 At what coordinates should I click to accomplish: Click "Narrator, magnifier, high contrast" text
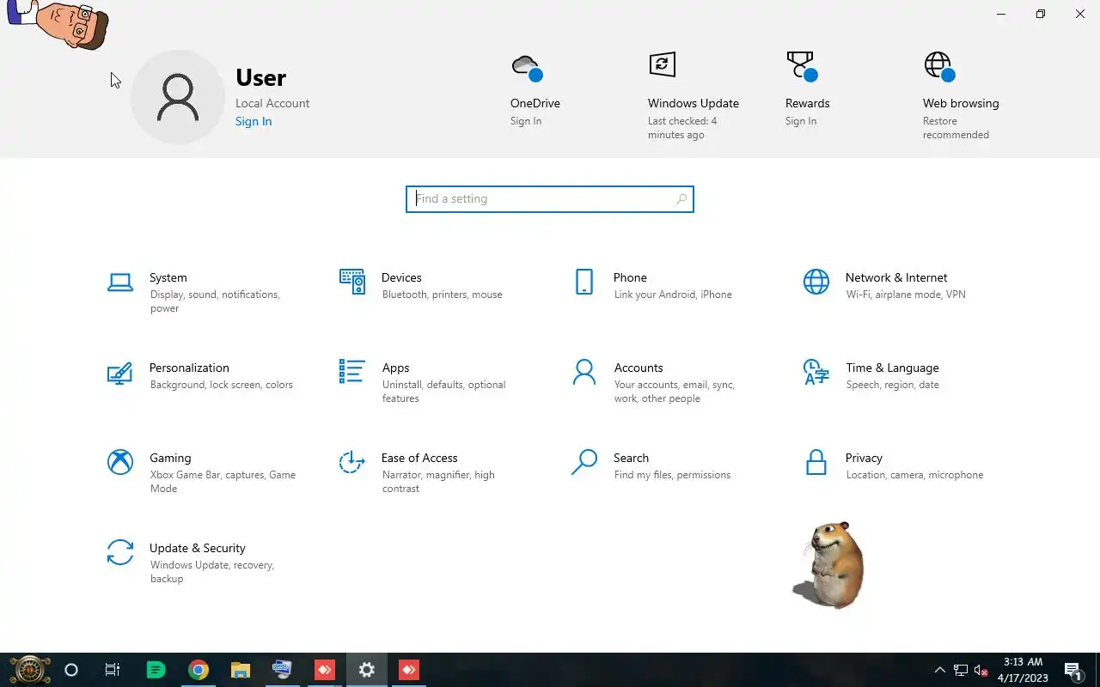point(438,482)
